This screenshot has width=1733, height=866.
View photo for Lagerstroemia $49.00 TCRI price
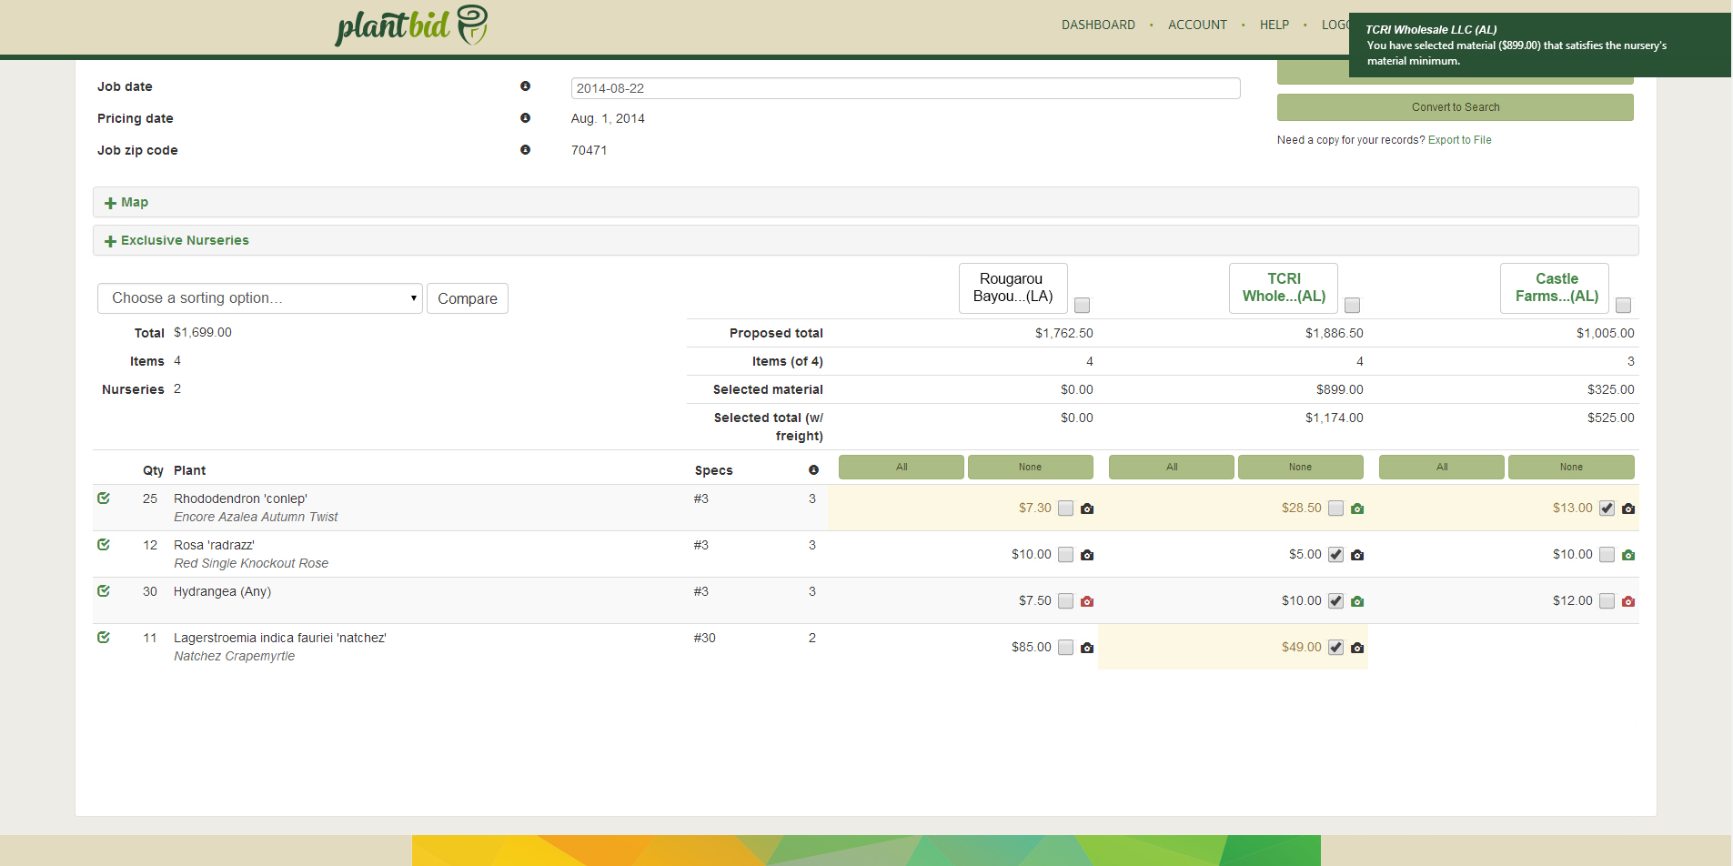[1357, 648]
